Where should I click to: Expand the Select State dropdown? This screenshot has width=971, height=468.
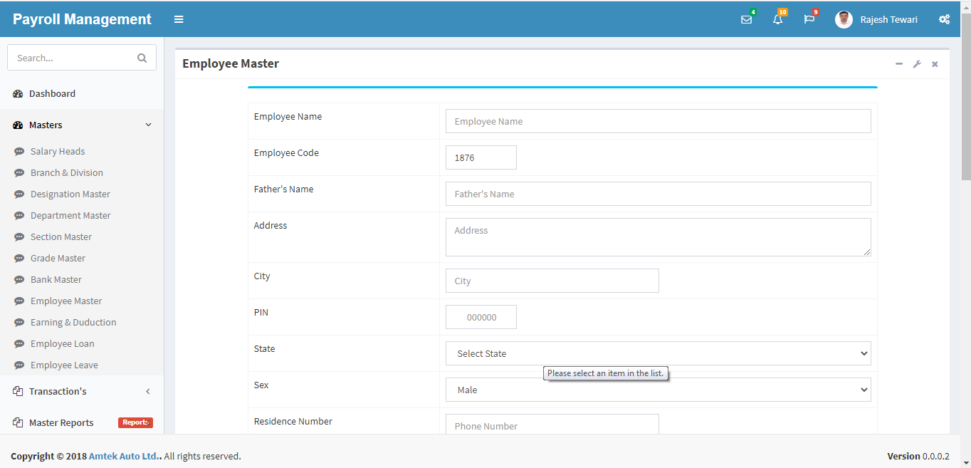coord(658,353)
